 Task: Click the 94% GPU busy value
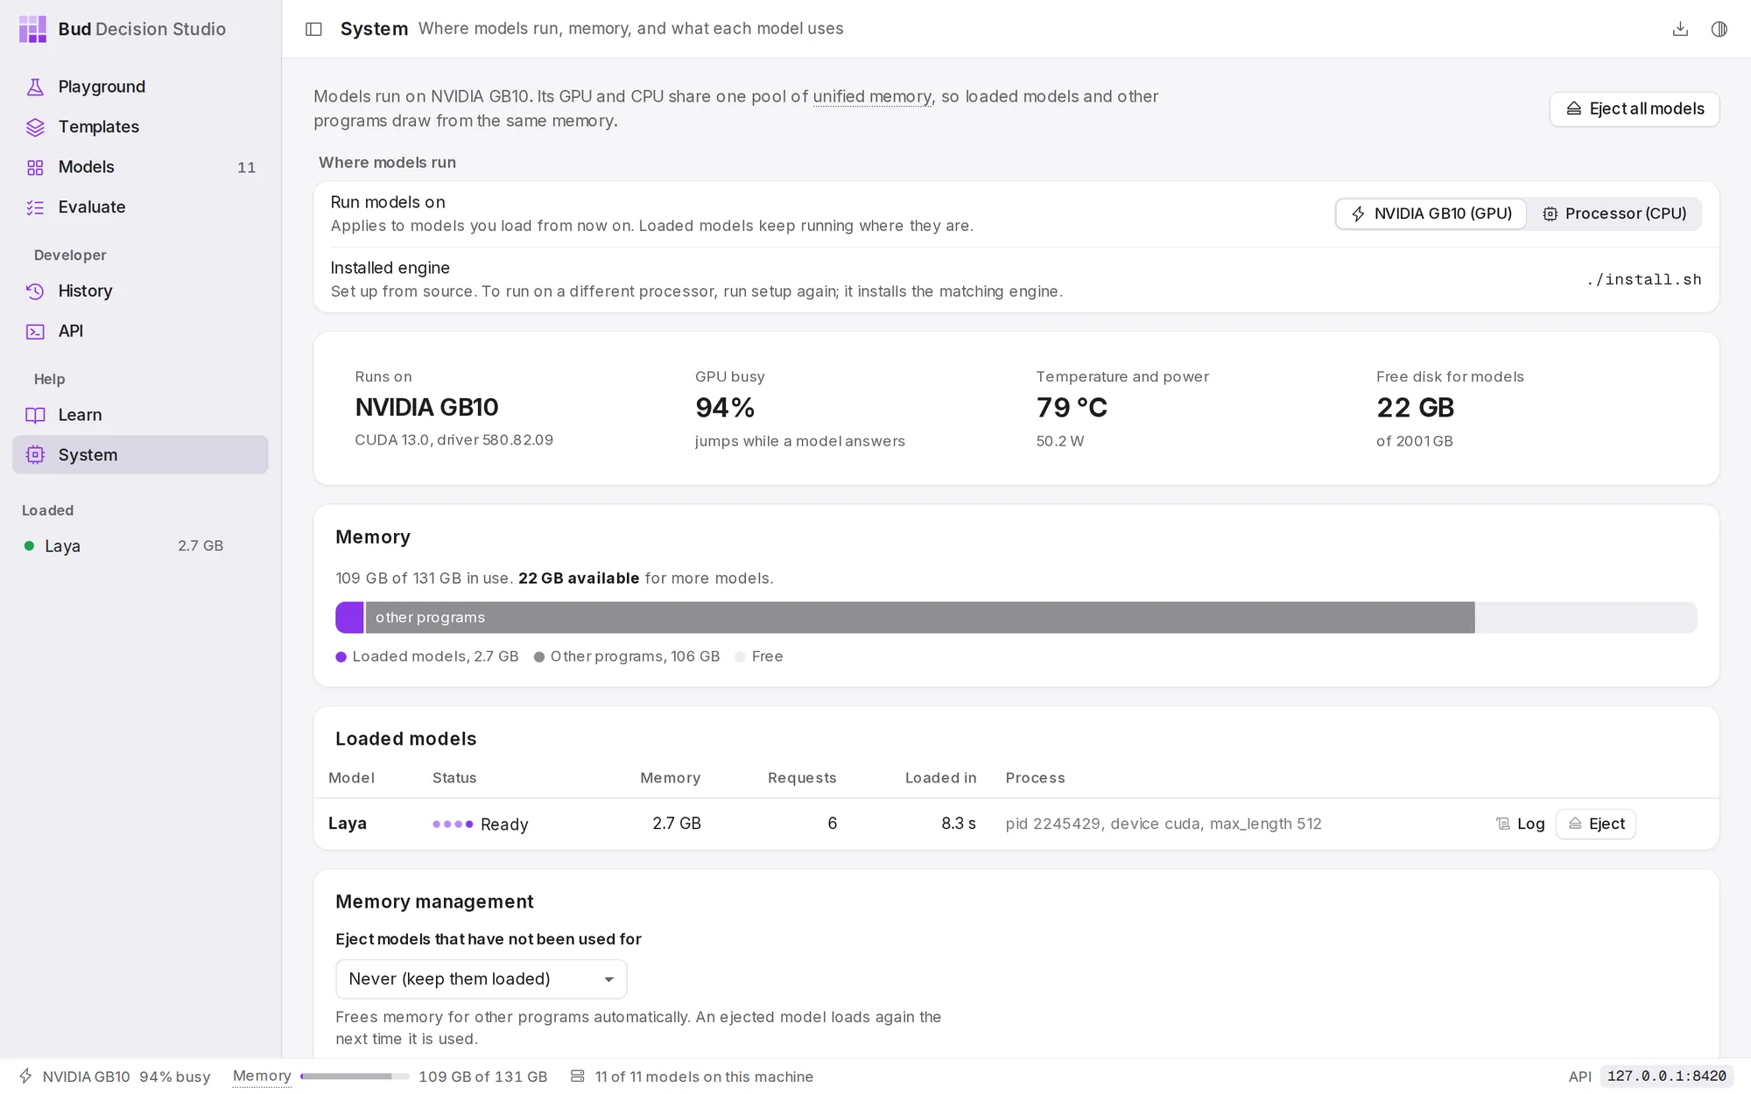point(725,408)
